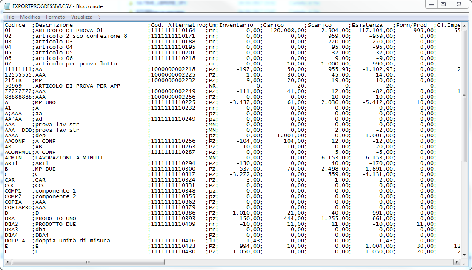472x270 pixels.
Task: Open the Modifica menu
Action: click(x=30, y=17)
